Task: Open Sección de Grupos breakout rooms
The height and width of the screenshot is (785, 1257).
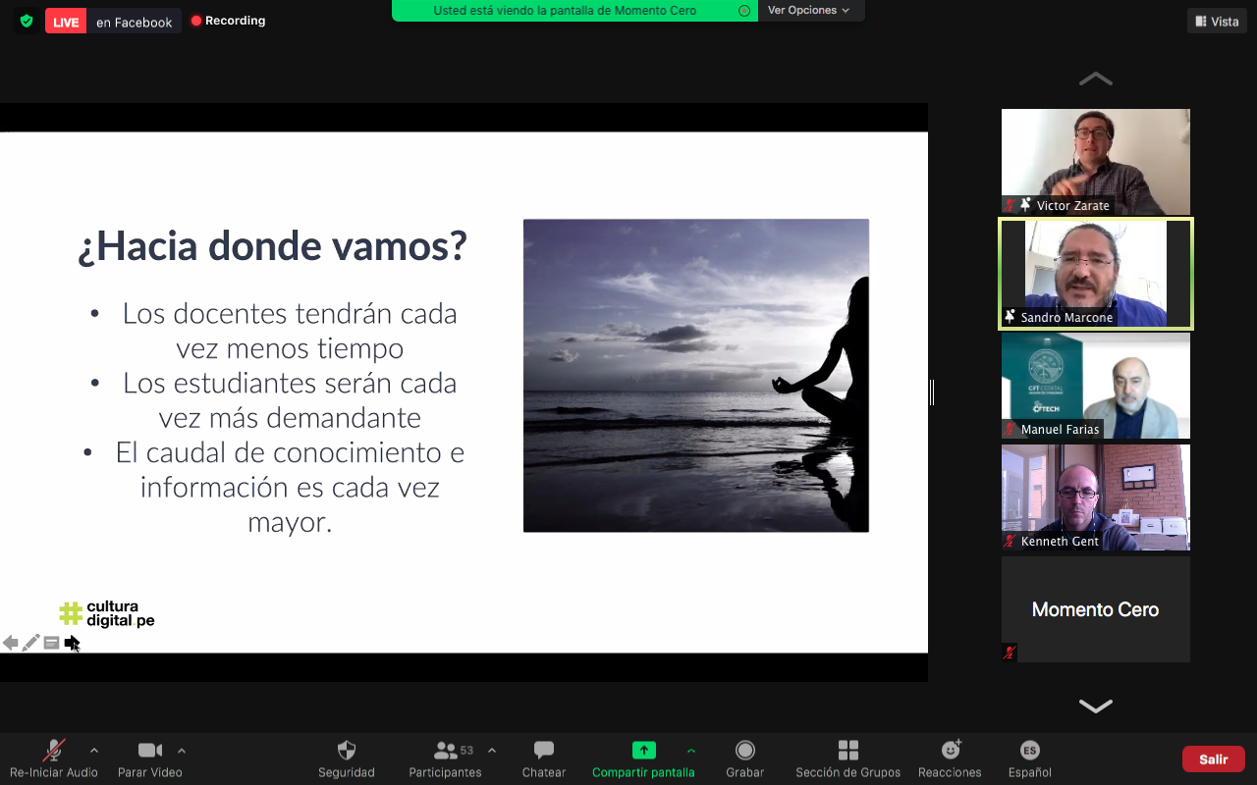Action: coord(847,752)
